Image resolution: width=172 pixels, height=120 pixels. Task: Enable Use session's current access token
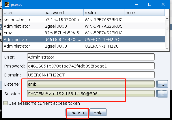click(x=5, y=103)
